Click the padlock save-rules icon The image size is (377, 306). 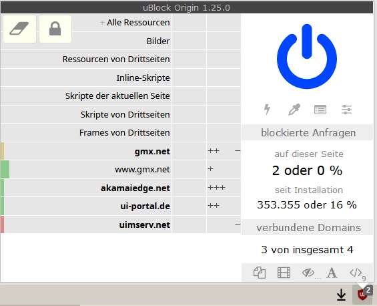(55, 29)
